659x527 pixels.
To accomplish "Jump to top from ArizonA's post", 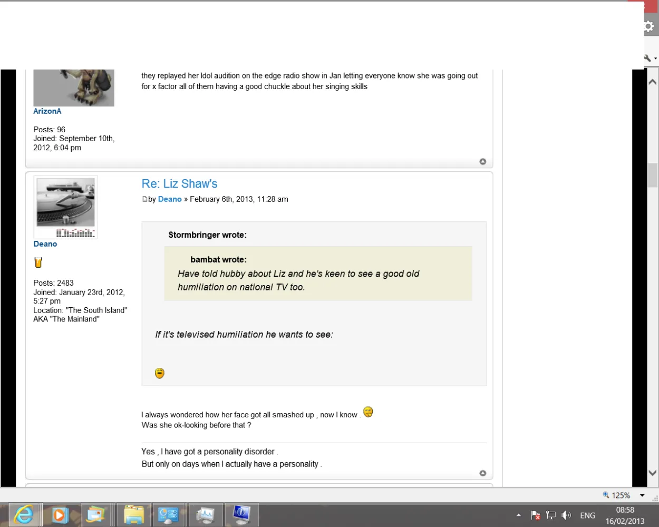I will (483, 162).
